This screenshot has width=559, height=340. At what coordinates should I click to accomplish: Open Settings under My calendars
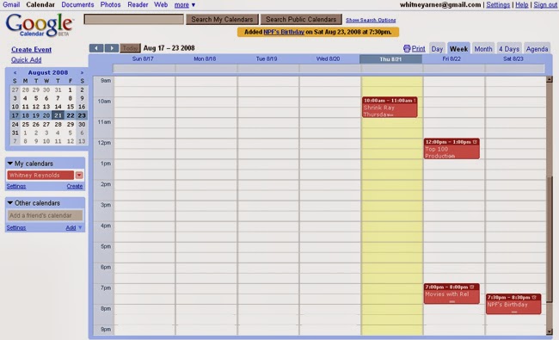pyautogui.click(x=16, y=186)
